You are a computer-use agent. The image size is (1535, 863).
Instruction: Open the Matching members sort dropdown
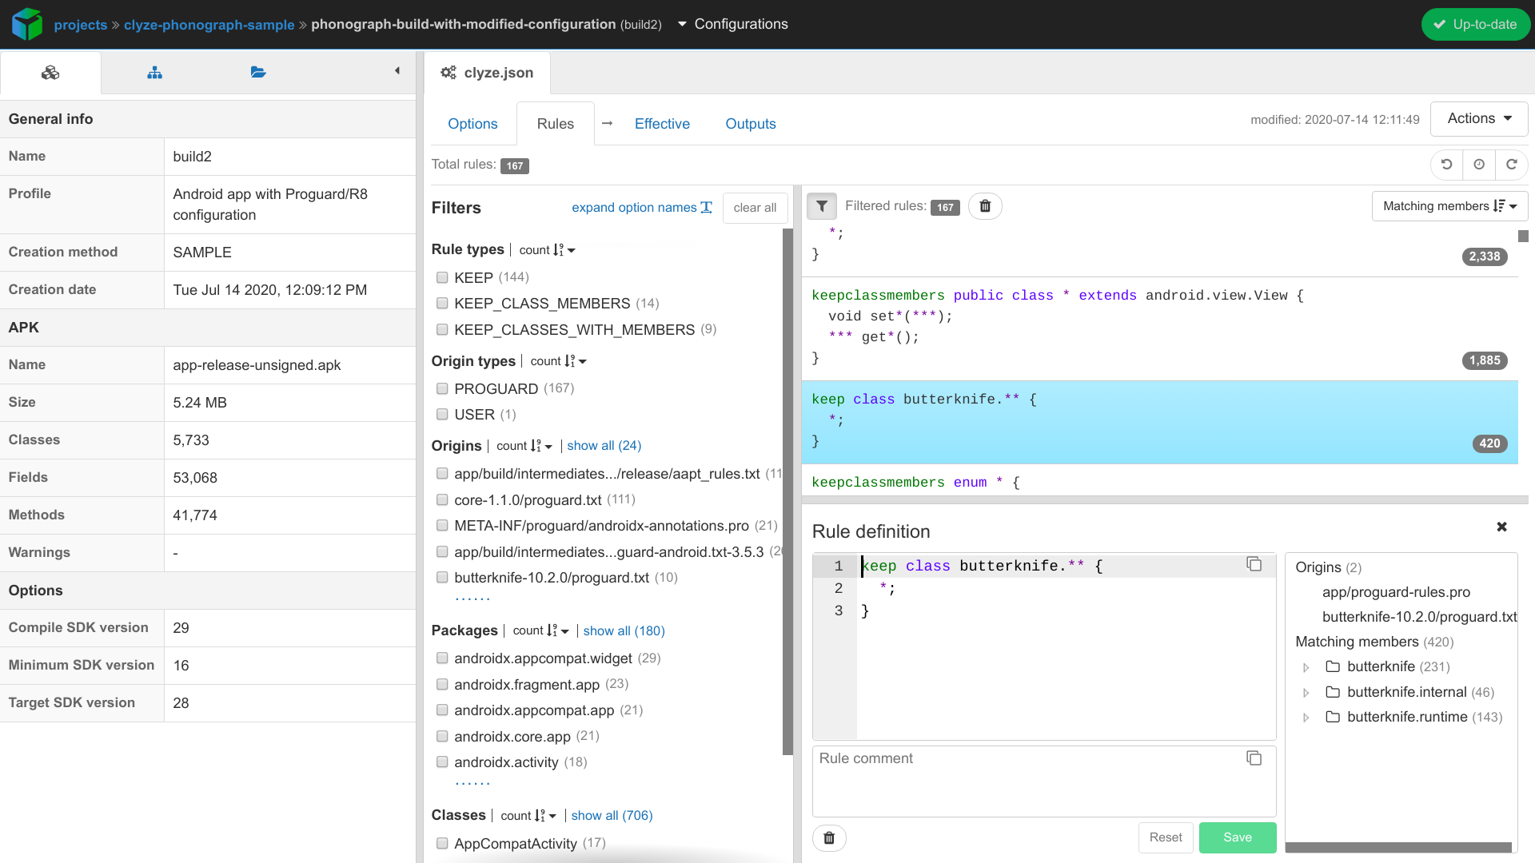click(1449, 206)
